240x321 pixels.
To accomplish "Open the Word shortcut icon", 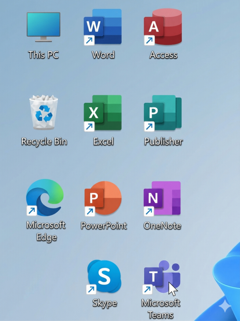I will 103,27.
